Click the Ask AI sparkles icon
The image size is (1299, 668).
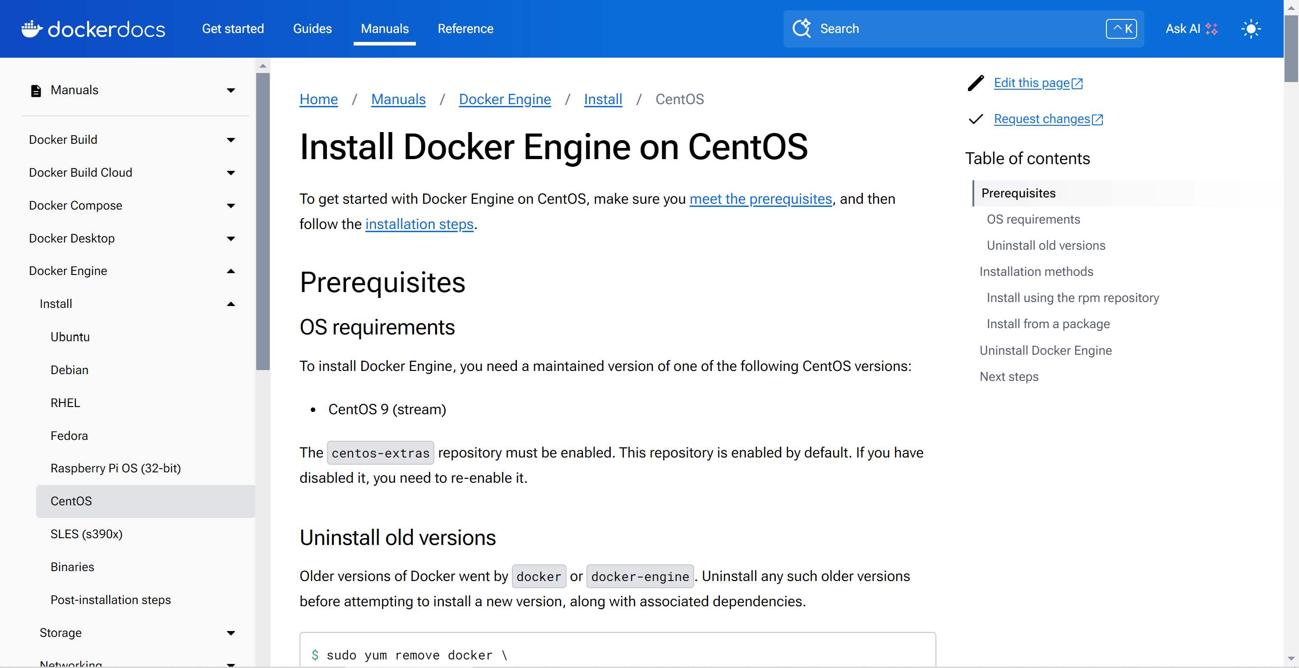[1211, 29]
